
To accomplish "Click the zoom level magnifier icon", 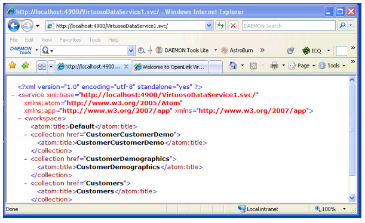I will (x=318, y=209).
